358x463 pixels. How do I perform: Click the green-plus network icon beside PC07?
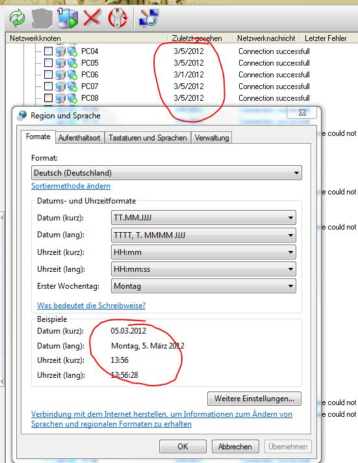(x=72, y=86)
